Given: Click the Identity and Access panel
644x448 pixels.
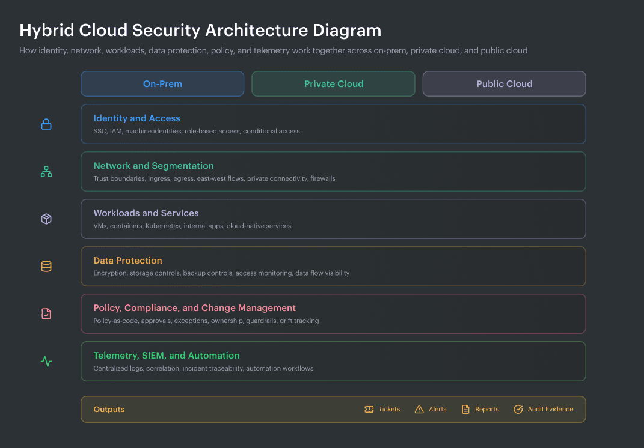Looking at the screenshot, I should (x=333, y=124).
